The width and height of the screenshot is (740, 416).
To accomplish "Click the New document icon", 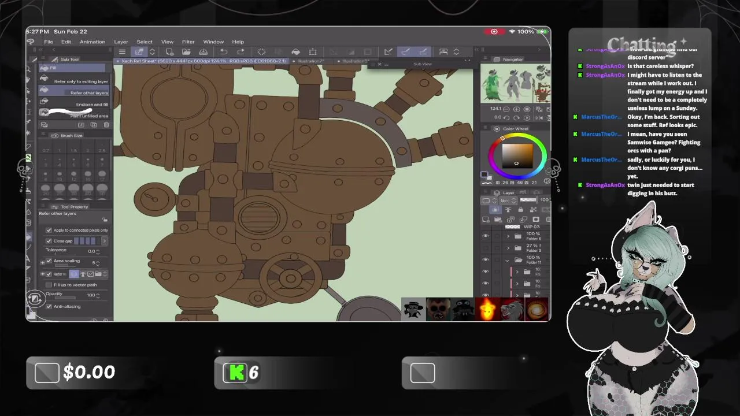I will coord(169,52).
